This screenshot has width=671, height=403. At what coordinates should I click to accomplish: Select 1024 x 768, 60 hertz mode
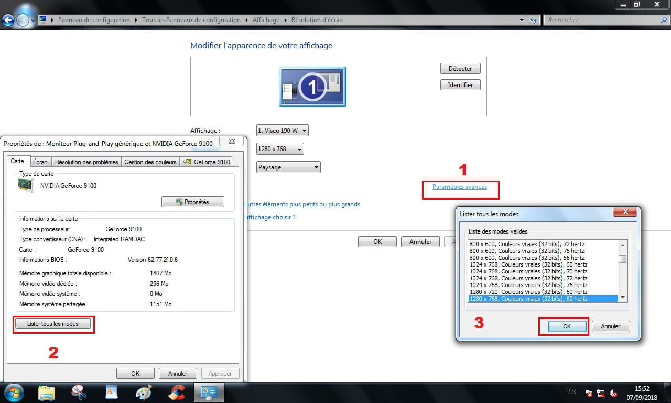543,264
